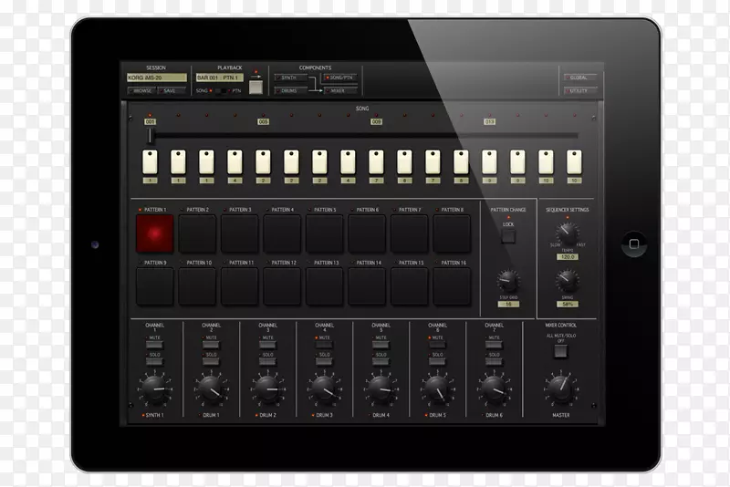Adjust the DRUM 3 channel level knob

pyautogui.click(x=324, y=389)
